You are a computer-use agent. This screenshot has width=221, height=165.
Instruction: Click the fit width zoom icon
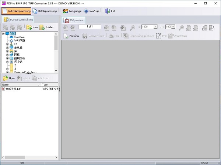pyautogui.click(x=196, y=28)
